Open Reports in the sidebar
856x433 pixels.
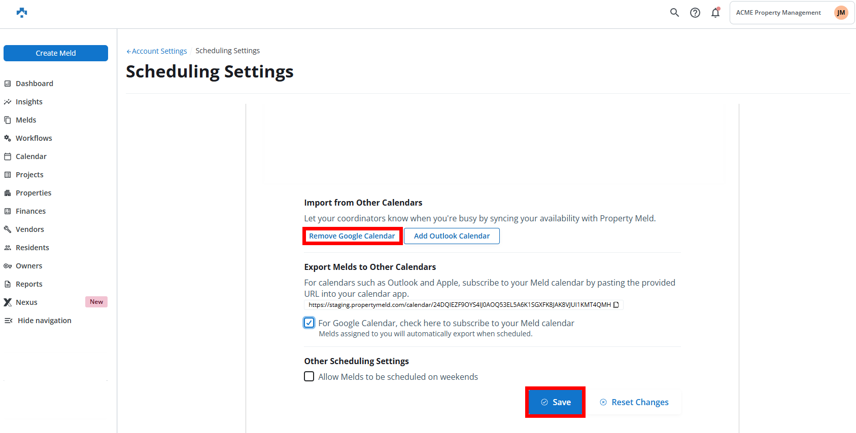point(29,284)
